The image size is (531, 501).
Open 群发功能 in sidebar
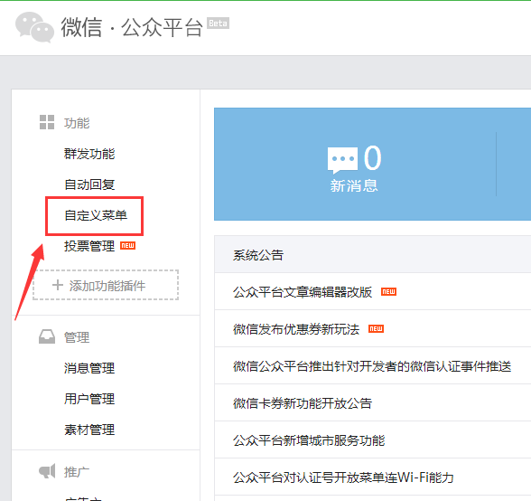click(x=89, y=154)
